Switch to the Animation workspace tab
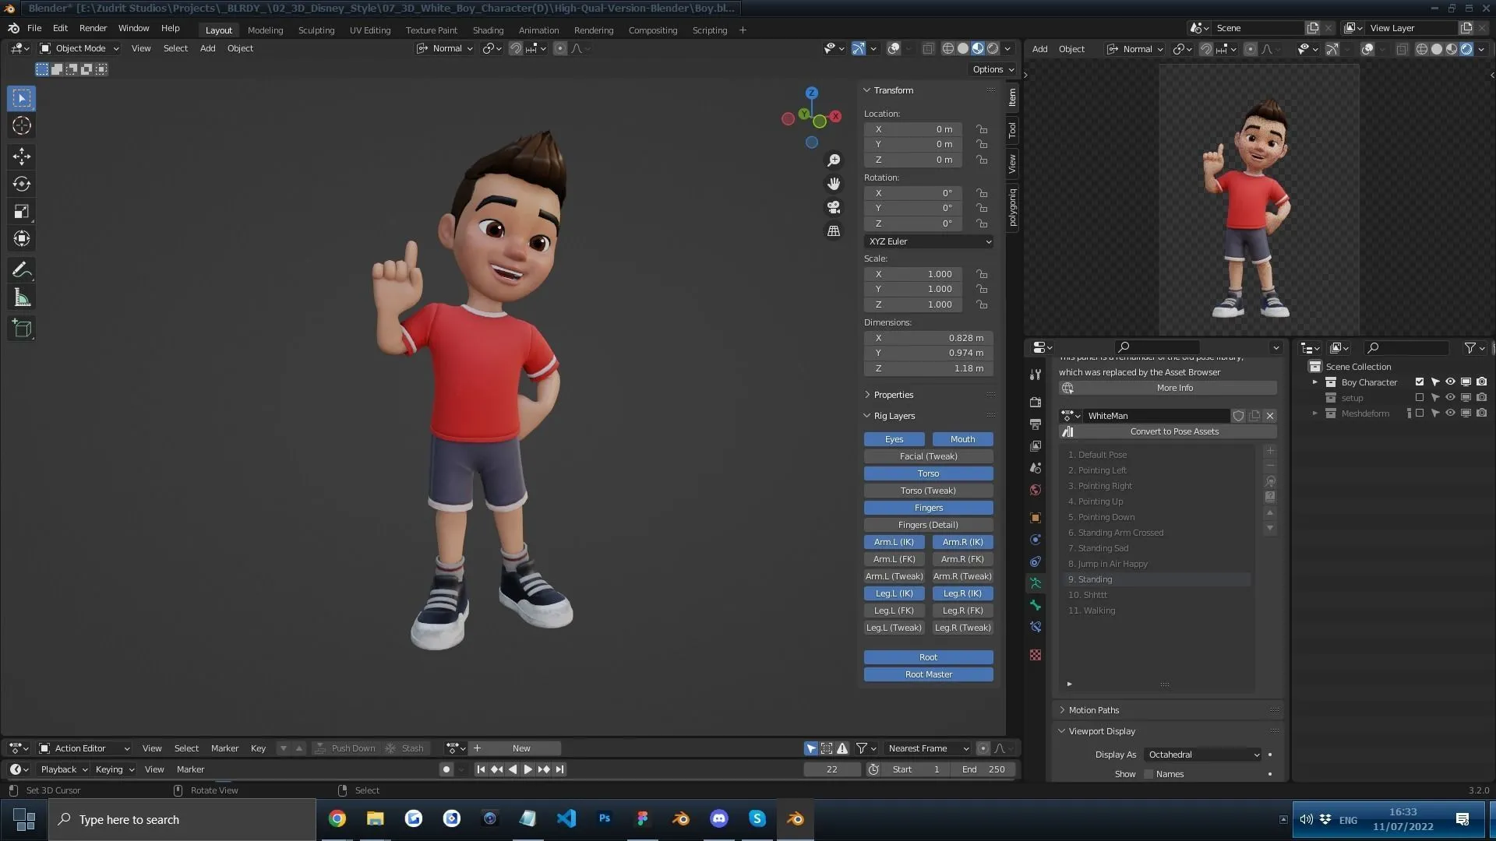The height and width of the screenshot is (841, 1496). [x=538, y=30]
